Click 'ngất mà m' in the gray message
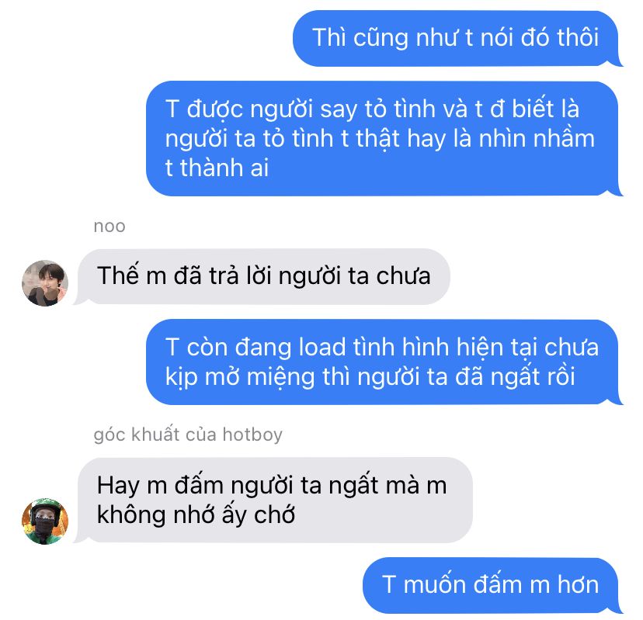The width and height of the screenshot is (643, 620). pyautogui.click(x=388, y=486)
